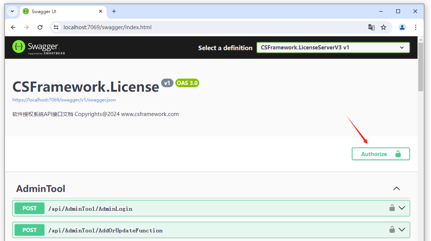
Task: View site information for localhost
Action: click(x=56, y=27)
